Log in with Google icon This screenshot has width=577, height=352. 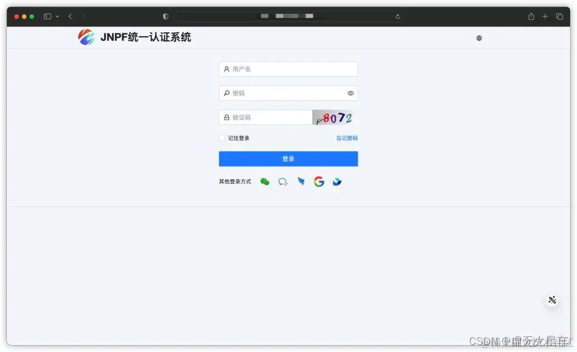point(319,181)
